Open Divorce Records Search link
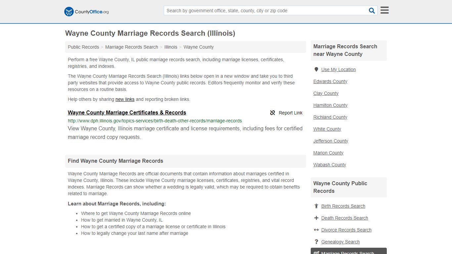The width and height of the screenshot is (452, 254). click(346, 230)
